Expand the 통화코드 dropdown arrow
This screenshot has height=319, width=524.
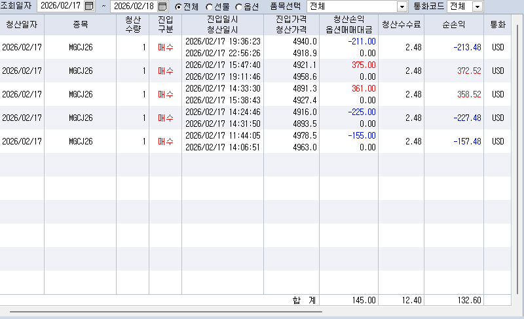point(477,7)
